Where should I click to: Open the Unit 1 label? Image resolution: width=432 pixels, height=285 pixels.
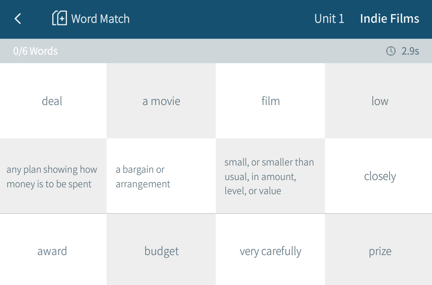[x=329, y=19]
